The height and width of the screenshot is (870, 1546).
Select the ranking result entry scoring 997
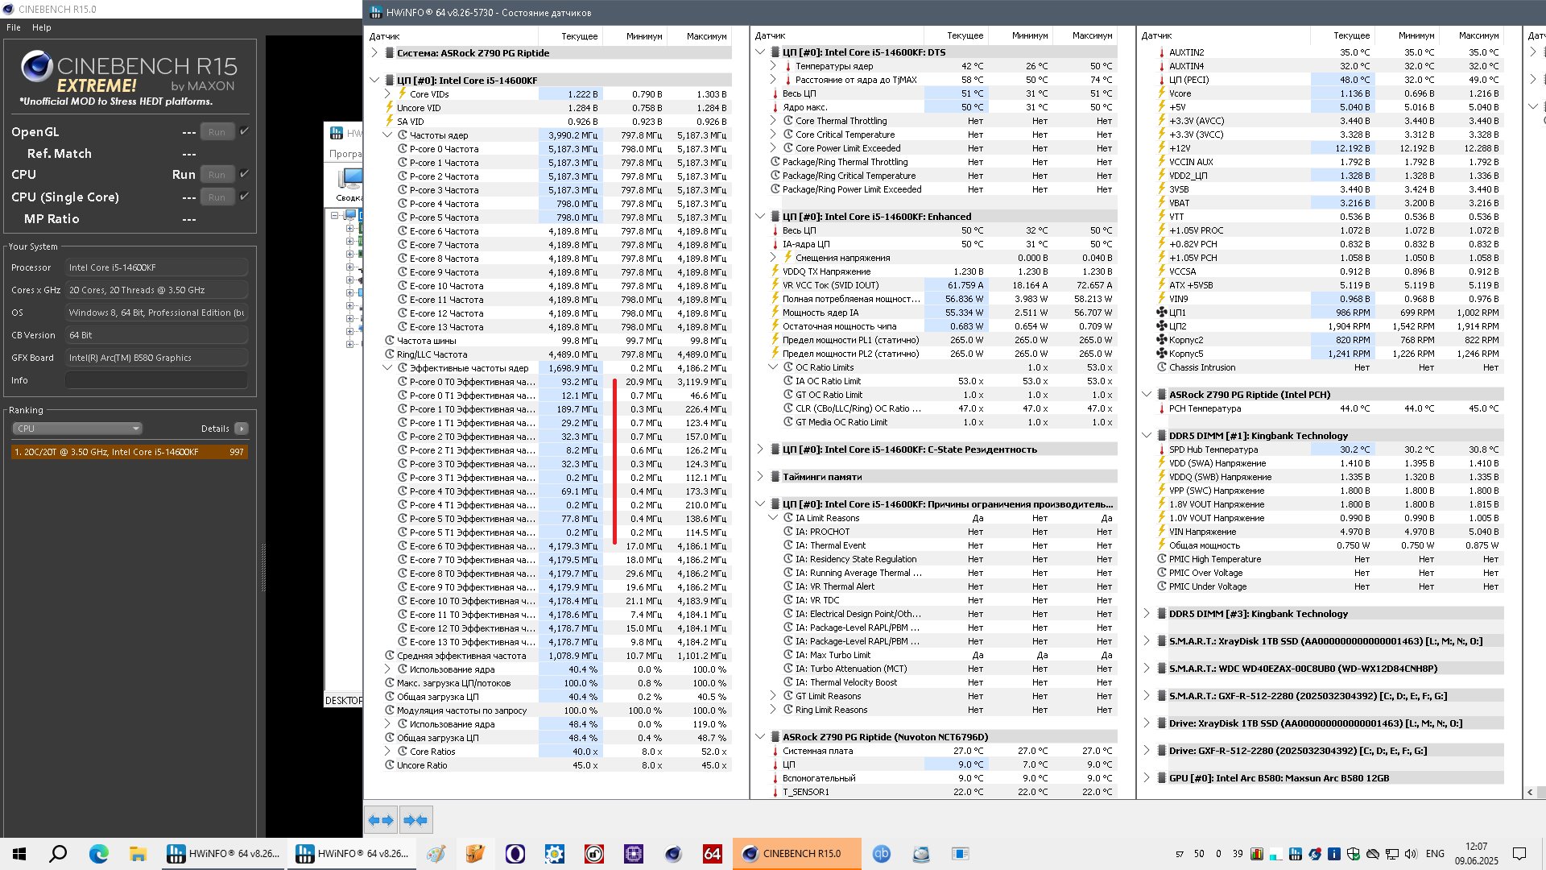coord(129,452)
